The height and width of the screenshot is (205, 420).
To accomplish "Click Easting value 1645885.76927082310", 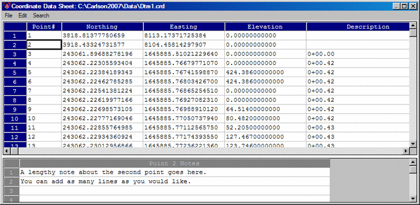I will [x=184, y=100].
